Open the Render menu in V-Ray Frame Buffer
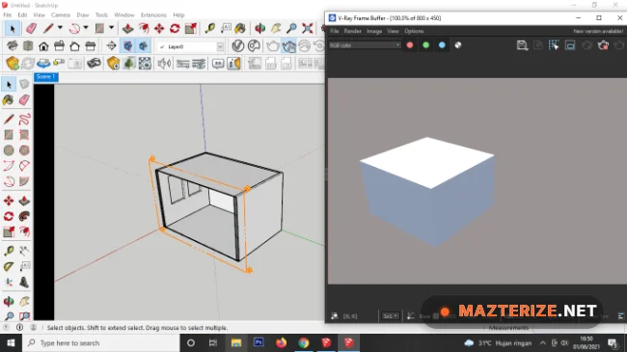The image size is (627, 352). [353, 31]
